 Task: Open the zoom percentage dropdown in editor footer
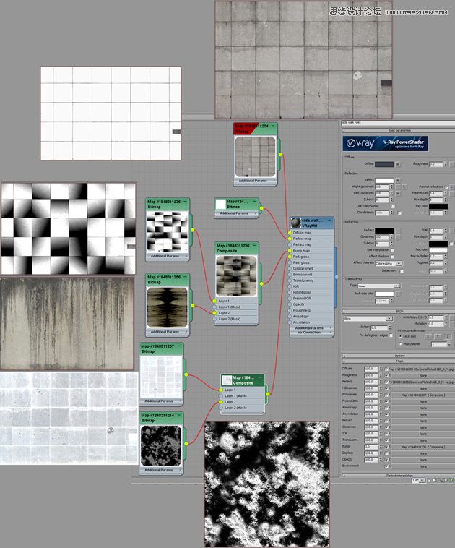tap(418, 481)
